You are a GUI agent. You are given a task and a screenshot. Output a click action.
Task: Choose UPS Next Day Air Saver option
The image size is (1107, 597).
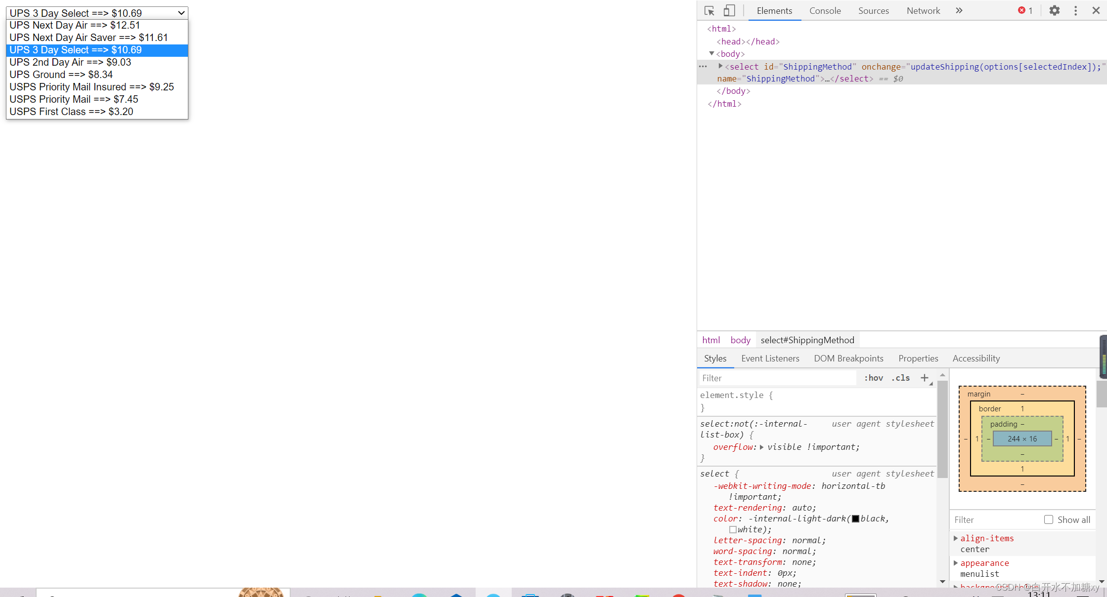(x=97, y=38)
